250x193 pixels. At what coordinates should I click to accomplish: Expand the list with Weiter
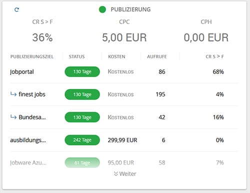click(125, 174)
